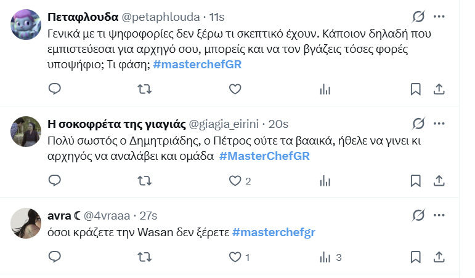Reply to Η σοκοφρέτα της γιαγιάς tweet
This screenshot has height=278, width=475.
55,181
